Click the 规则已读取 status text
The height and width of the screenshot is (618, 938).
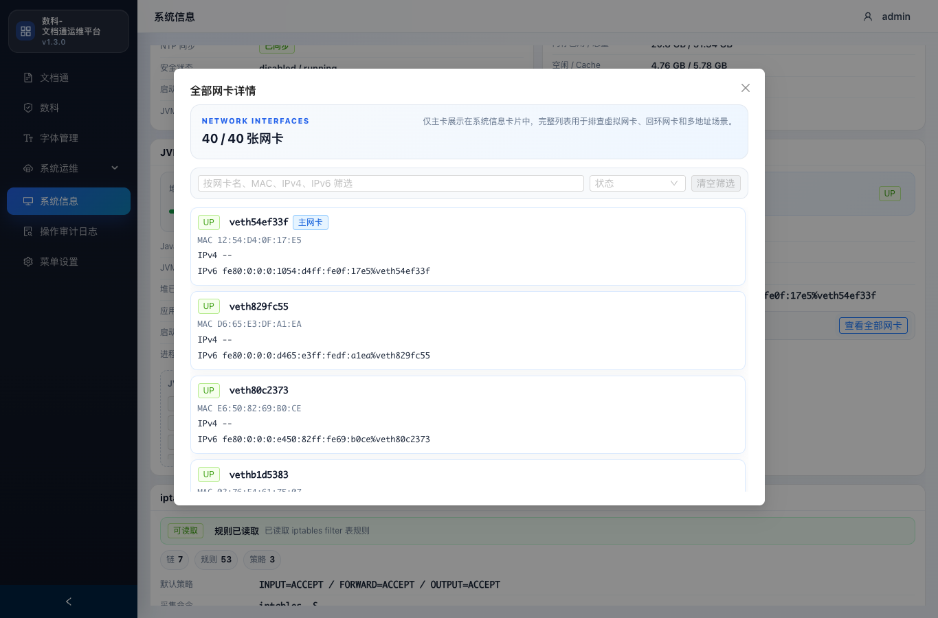[x=236, y=531]
